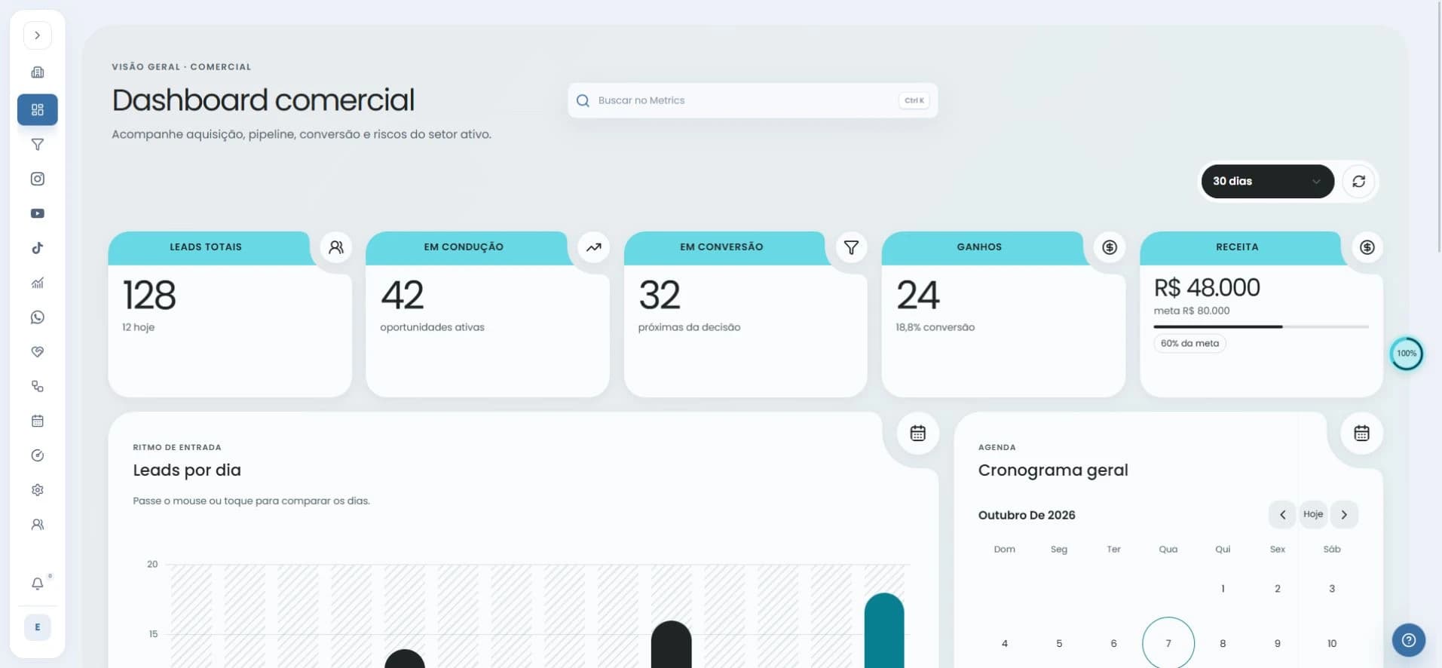Select the active dashboard grid icon

pyautogui.click(x=38, y=109)
